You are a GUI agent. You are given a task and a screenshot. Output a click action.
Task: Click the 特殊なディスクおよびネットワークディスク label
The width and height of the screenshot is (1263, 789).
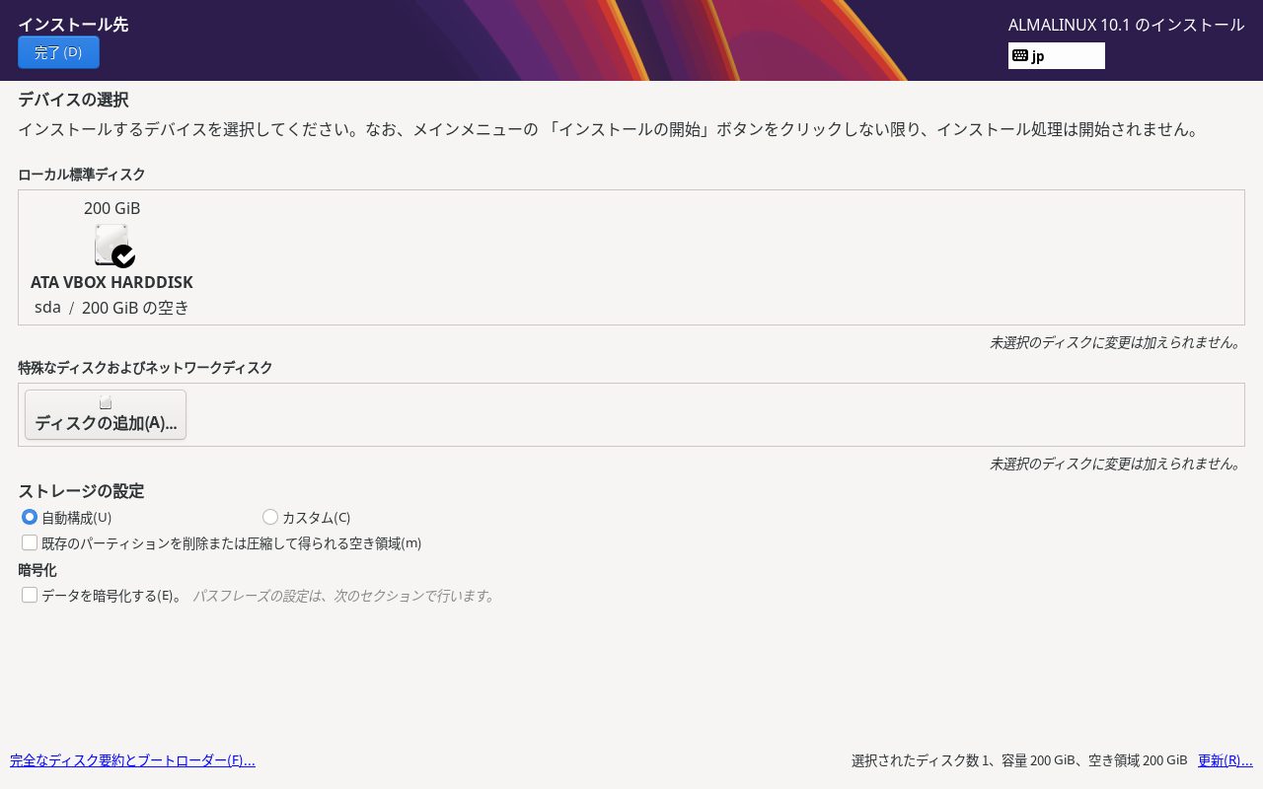(145, 368)
